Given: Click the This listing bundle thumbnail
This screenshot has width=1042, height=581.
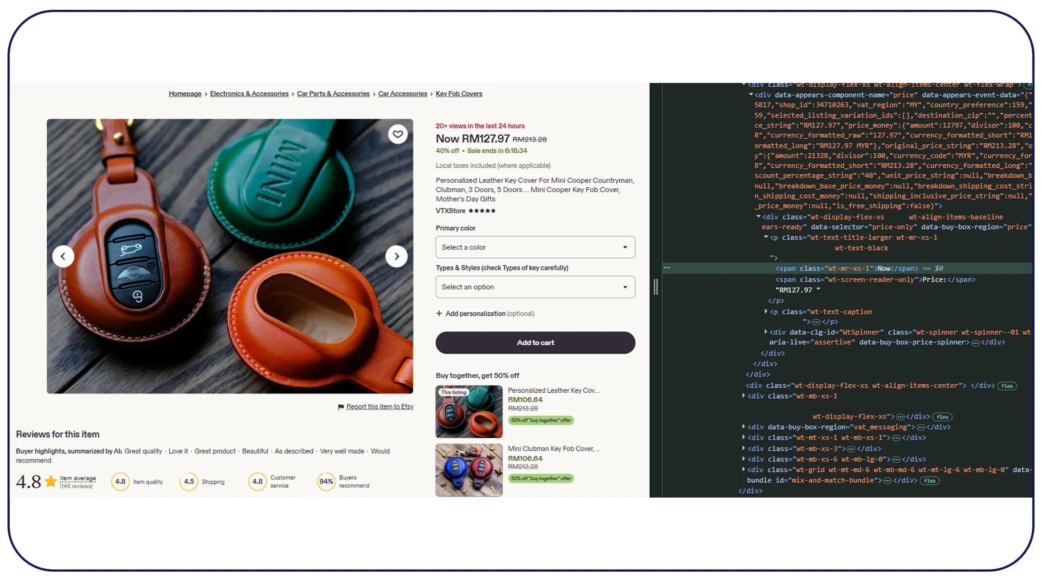Looking at the screenshot, I should (x=469, y=412).
